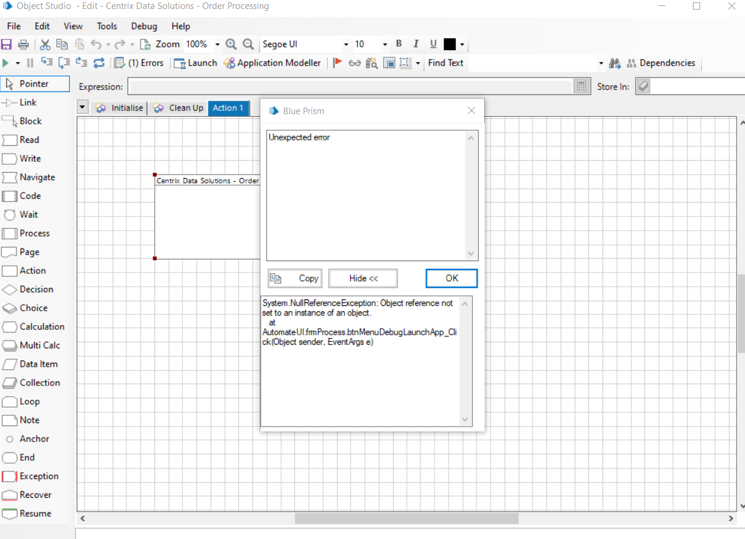The image size is (745, 539).
Task: Open the Debug menu
Action: (144, 26)
